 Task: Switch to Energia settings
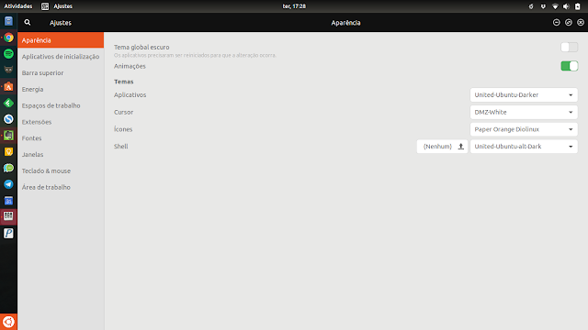coord(61,89)
